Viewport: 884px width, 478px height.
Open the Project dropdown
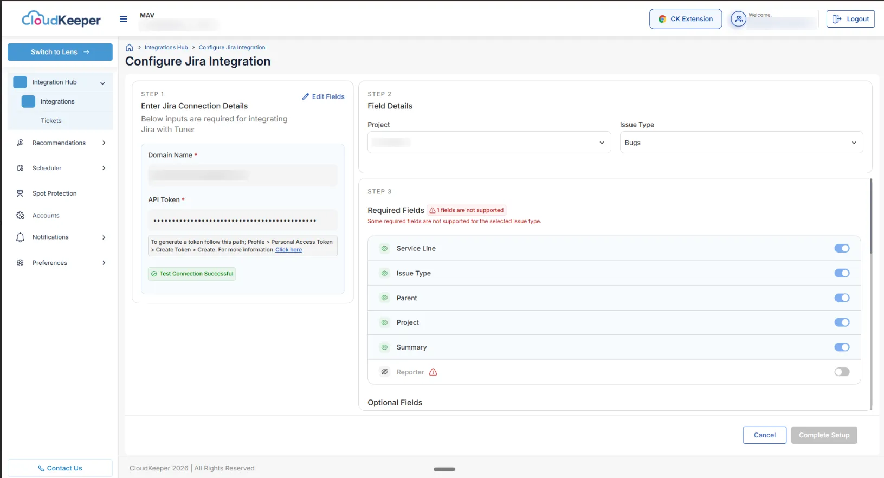[x=489, y=143]
